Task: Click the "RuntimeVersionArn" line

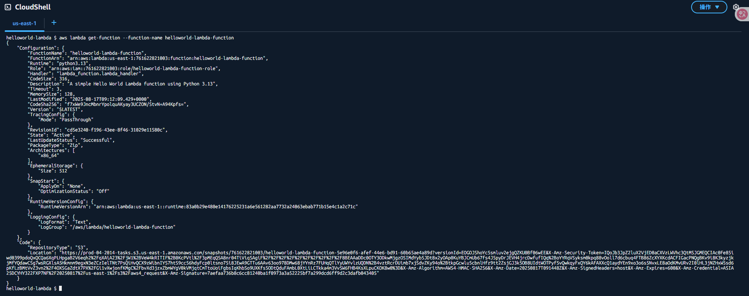Action: pyautogui.click(x=198, y=207)
